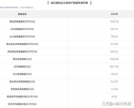Select the 数据名称 column header

22,14
